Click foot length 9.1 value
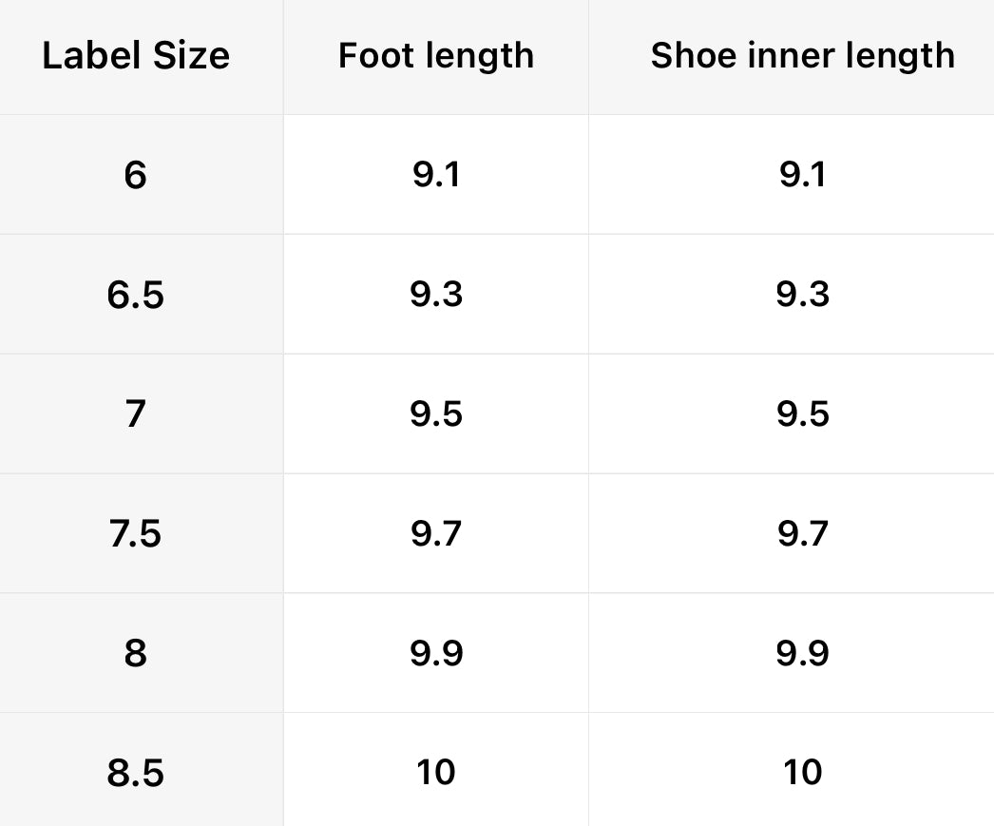Viewport: 994px width, 826px height. 436,175
